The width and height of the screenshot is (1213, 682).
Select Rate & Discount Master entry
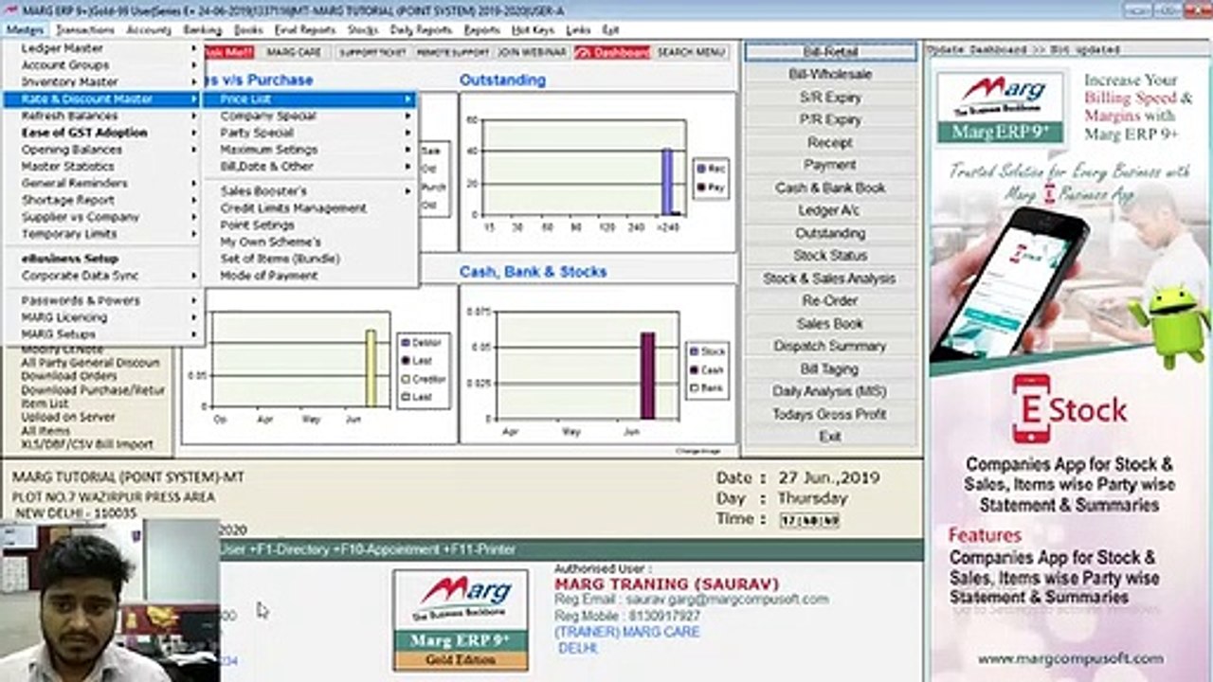(102, 99)
